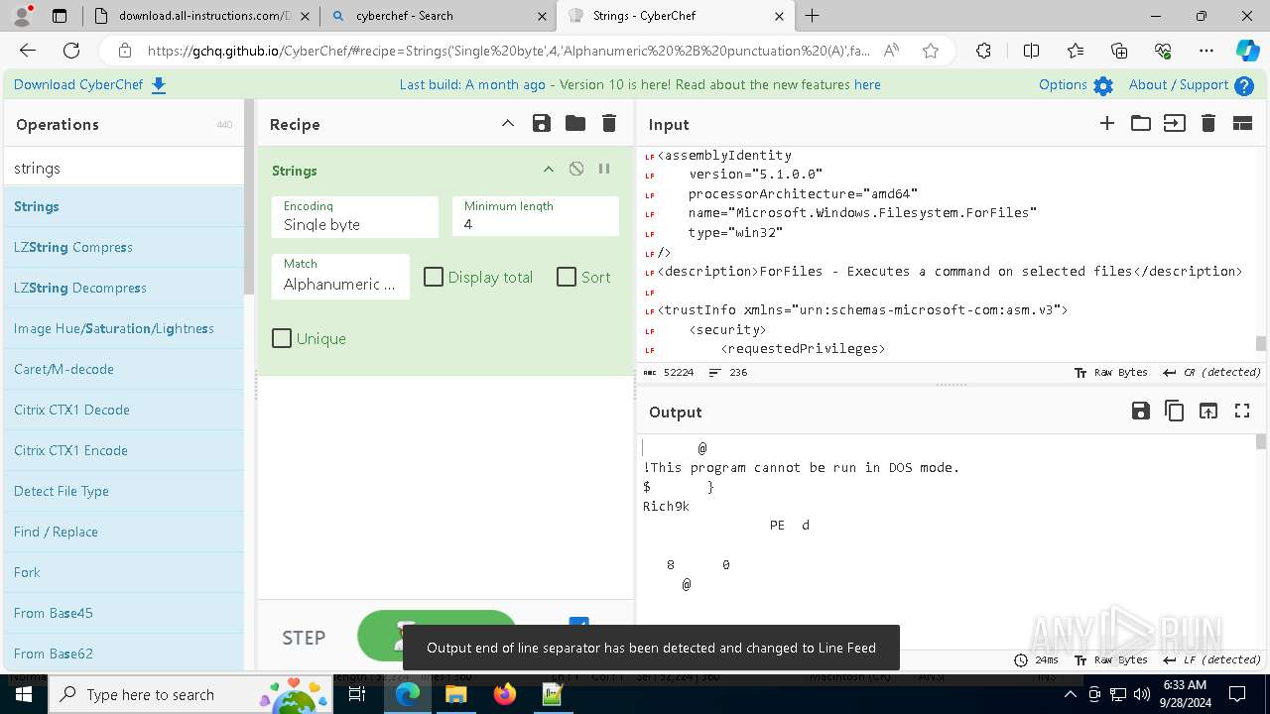Save the recipe with floppy icon
The height and width of the screenshot is (714, 1270).
click(542, 123)
